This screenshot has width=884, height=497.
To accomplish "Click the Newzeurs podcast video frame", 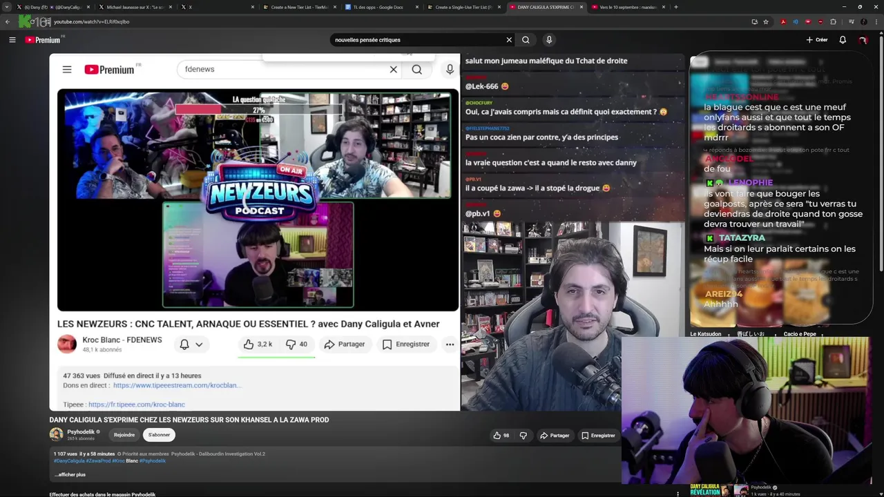I will coord(258,199).
